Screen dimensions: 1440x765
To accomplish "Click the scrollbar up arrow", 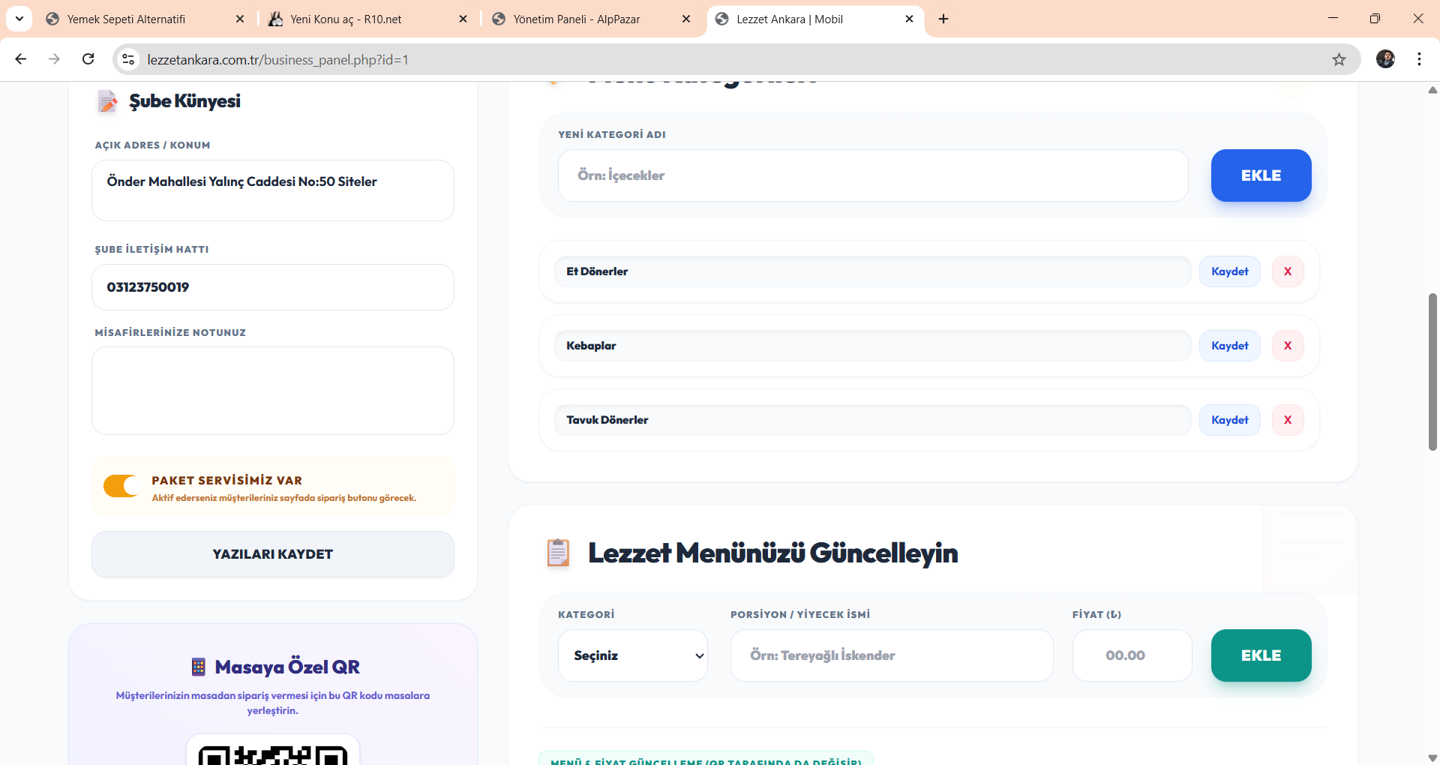I will click(1432, 90).
